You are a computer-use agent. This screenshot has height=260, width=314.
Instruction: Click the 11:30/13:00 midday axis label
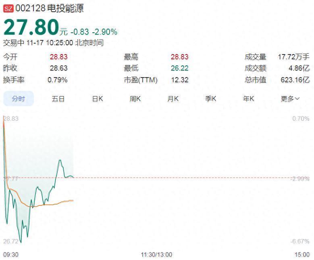156,255
